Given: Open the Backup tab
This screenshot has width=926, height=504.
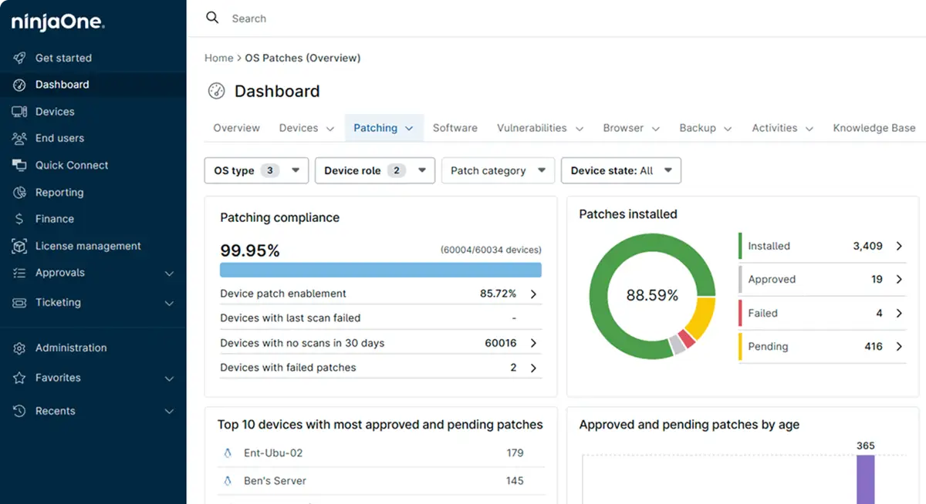Looking at the screenshot, I should tap(706, 128).
